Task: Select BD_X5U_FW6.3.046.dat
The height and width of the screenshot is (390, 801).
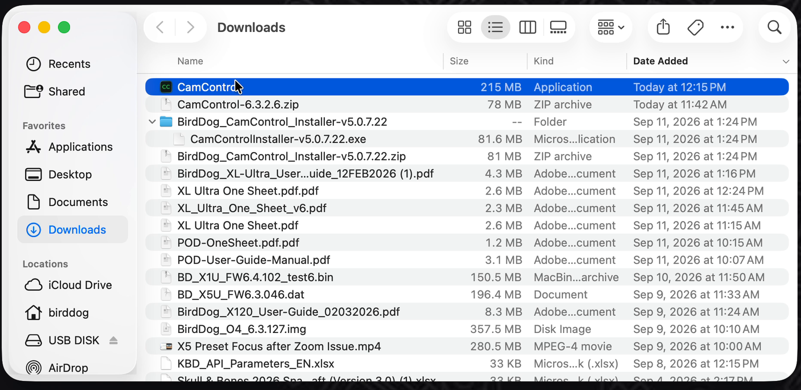Action: tap(467, 294)
